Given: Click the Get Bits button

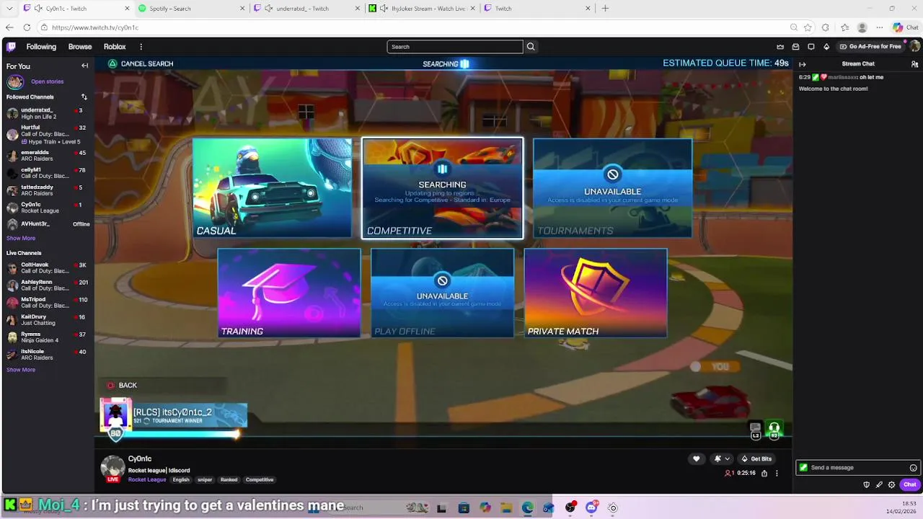Looking at the screenshot, I should point(756,458).
